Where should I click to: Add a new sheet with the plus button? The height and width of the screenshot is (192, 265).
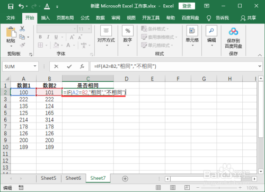[x=125, y=179]
